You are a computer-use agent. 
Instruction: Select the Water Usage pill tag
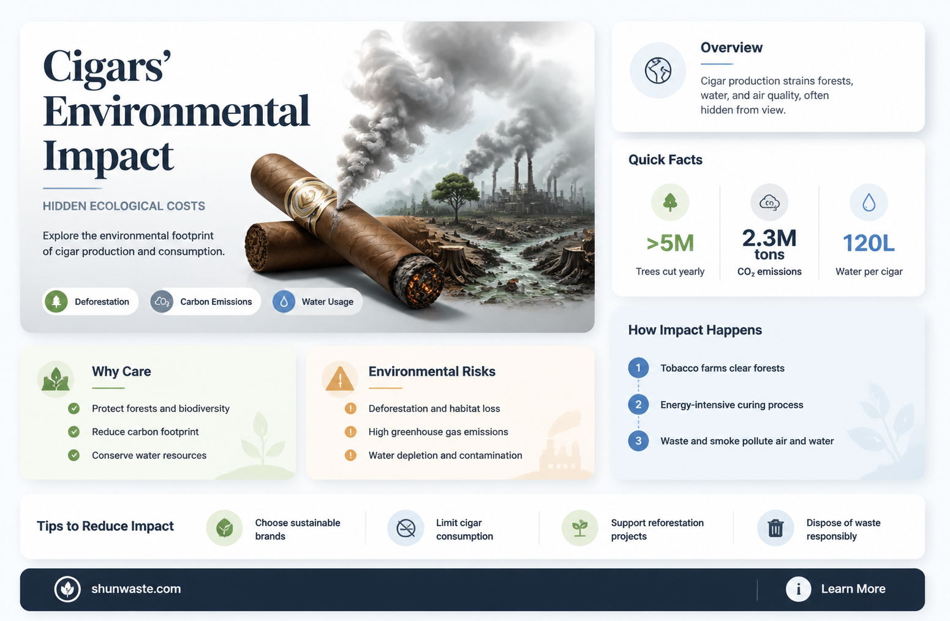tap(317, 301)
